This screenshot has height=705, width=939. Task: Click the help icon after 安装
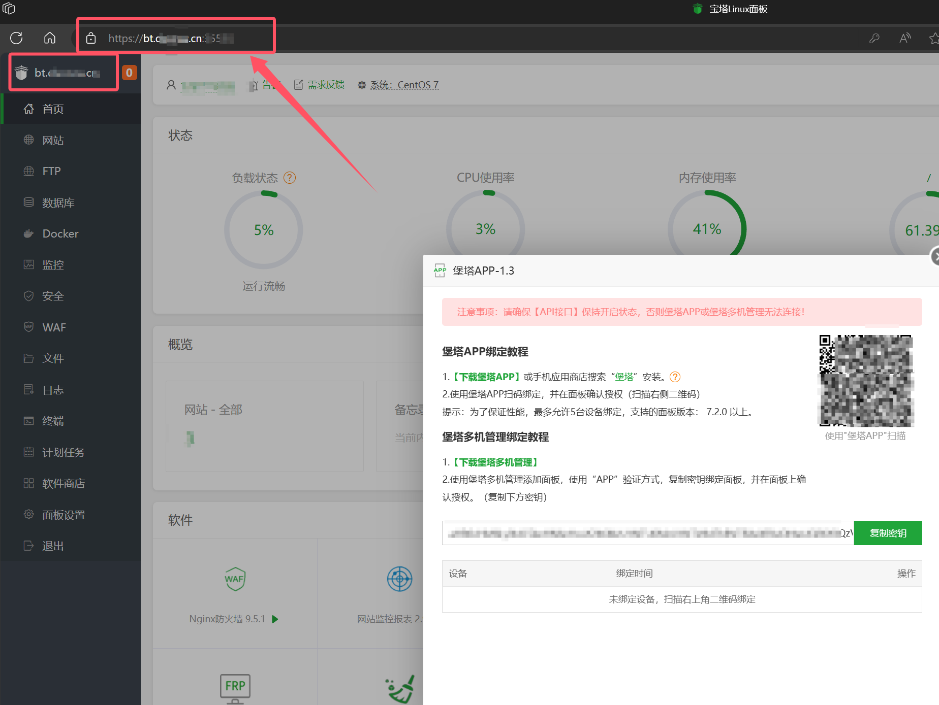click(x=675, y=377)
